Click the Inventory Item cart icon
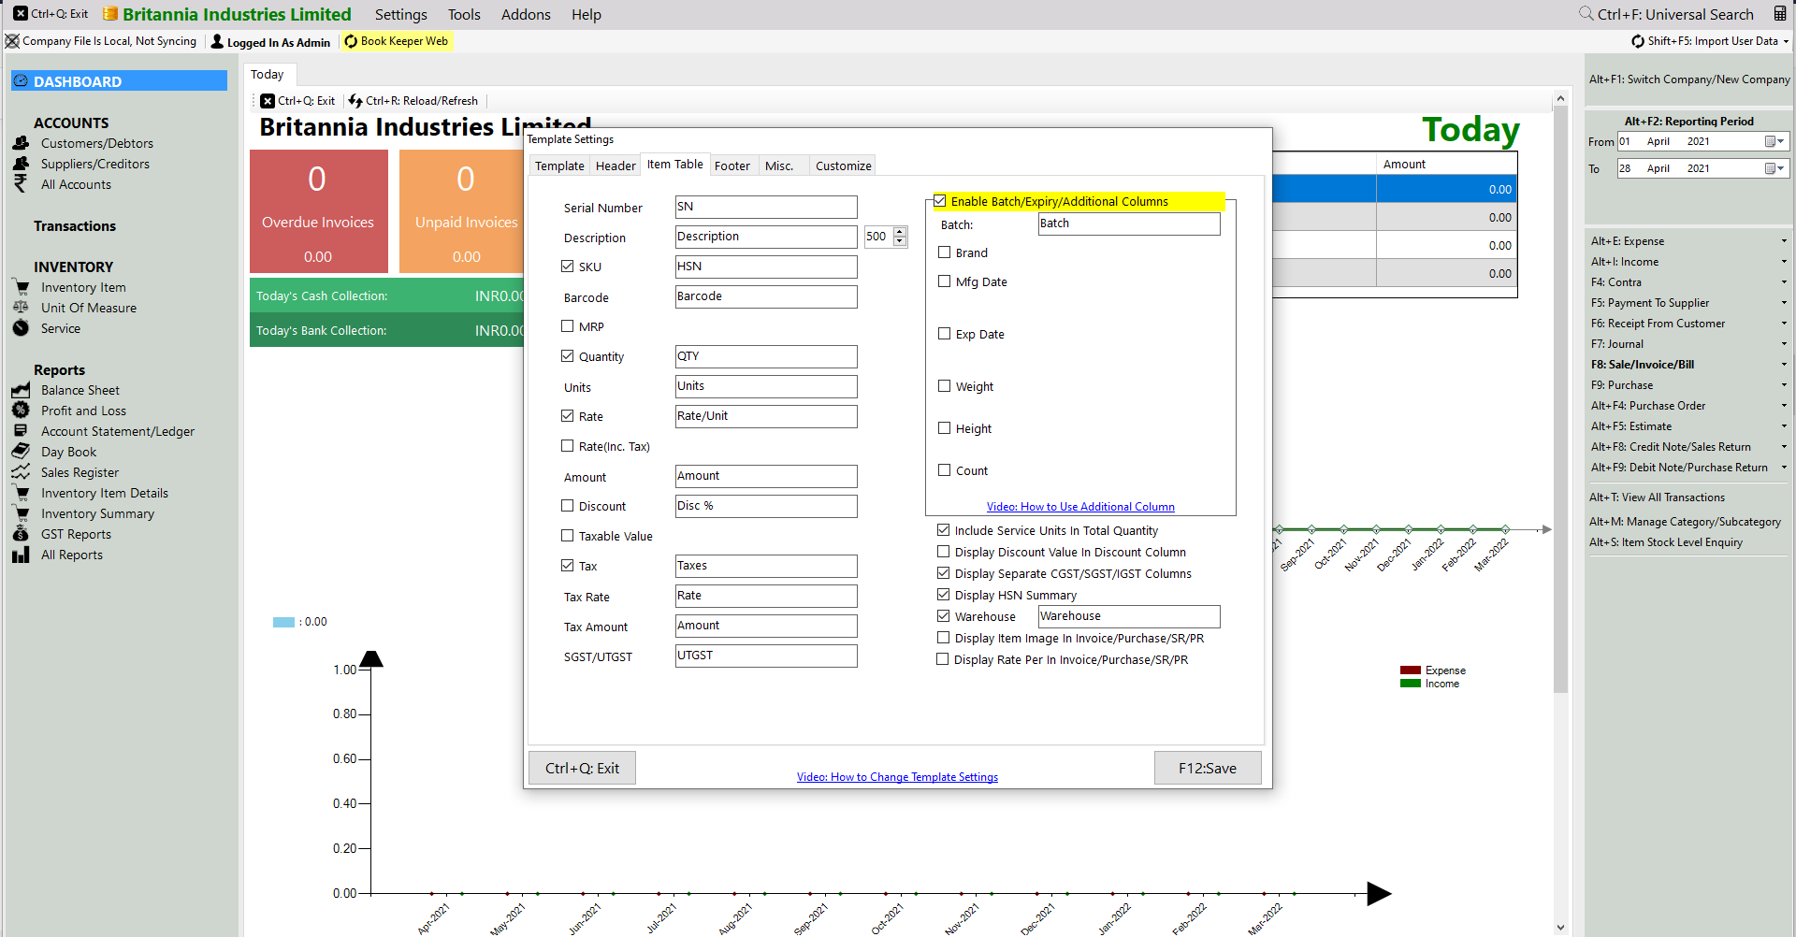 point(21,287)
